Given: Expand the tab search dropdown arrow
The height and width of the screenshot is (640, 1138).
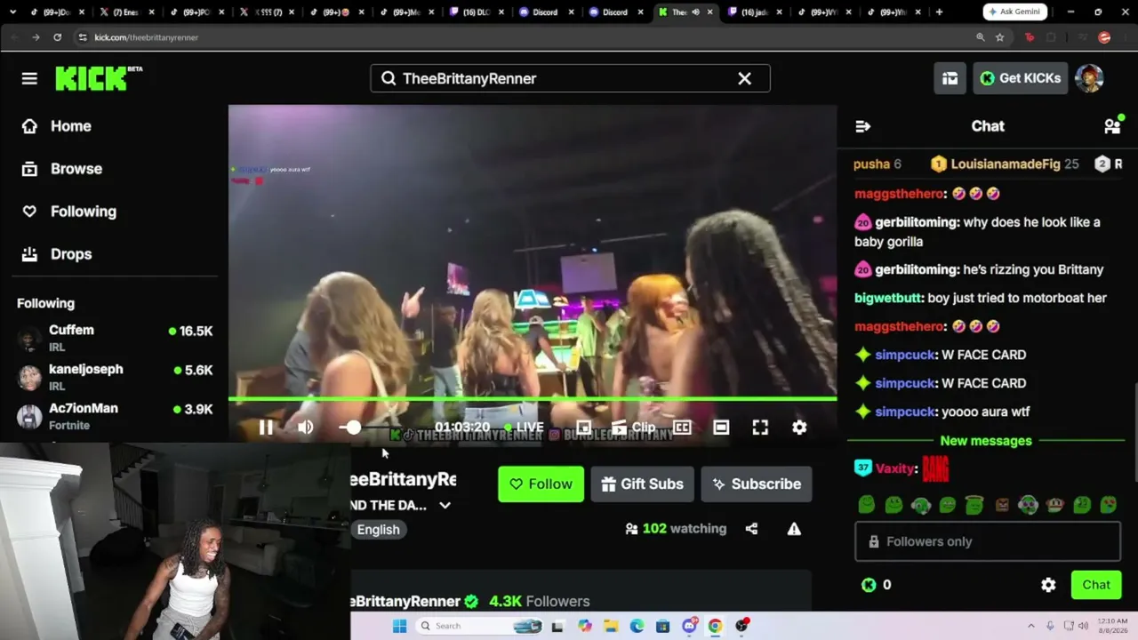Looking at the screenshot, I should [12, 12].
